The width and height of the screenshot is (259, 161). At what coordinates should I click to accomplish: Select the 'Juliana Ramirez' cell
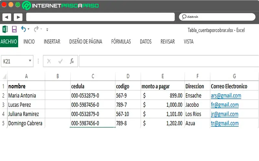click(26, 114)
